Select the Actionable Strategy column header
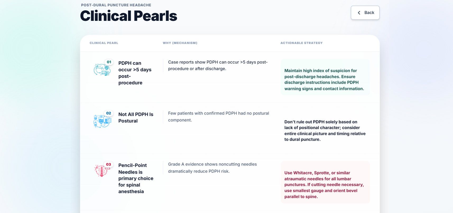Viewport: 453px width, 213px height. (302, 43)
